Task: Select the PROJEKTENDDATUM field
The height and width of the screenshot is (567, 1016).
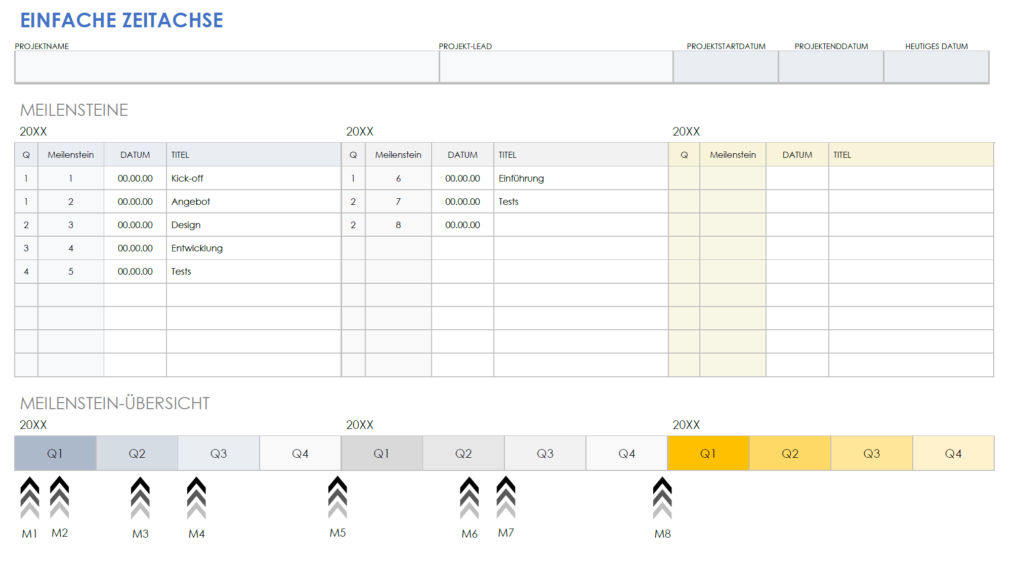Action: tap(831, 67)
